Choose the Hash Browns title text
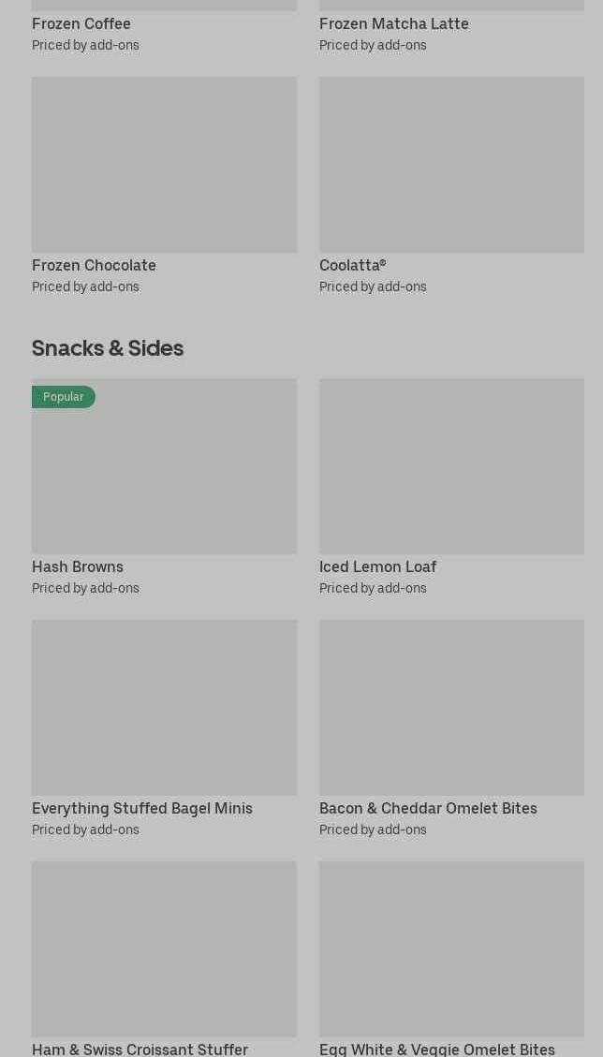The image size is (603, 1057). [x=78, y=566]
